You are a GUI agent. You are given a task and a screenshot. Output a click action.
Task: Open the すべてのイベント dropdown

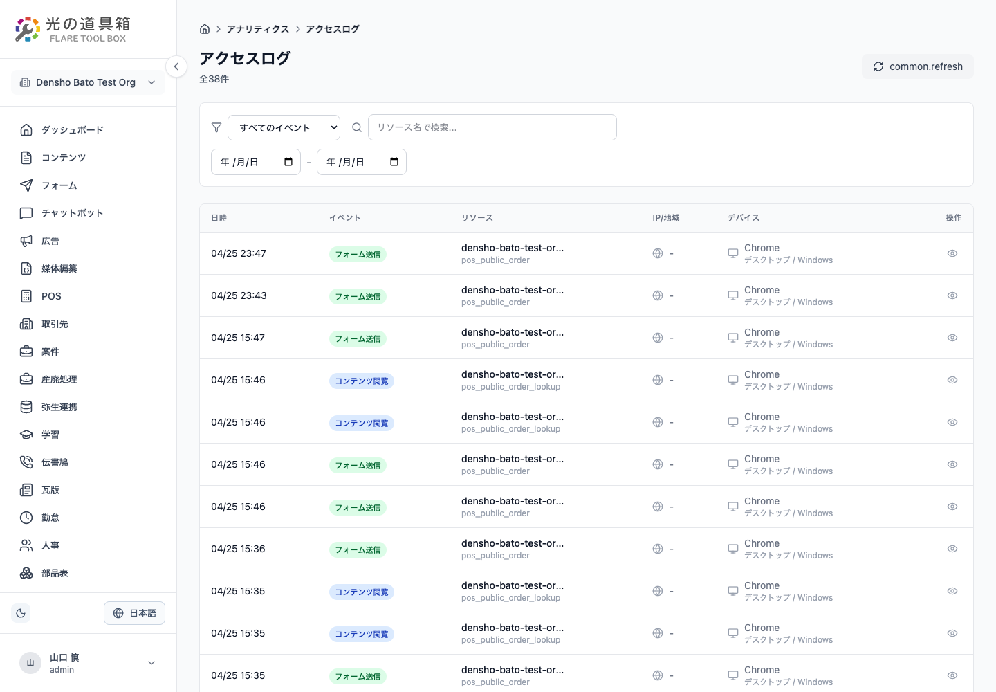(284, 127)
